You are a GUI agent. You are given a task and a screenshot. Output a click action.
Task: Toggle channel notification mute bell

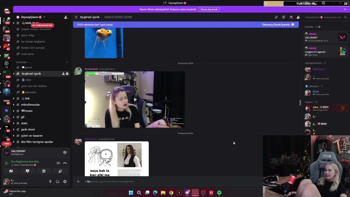284,17
